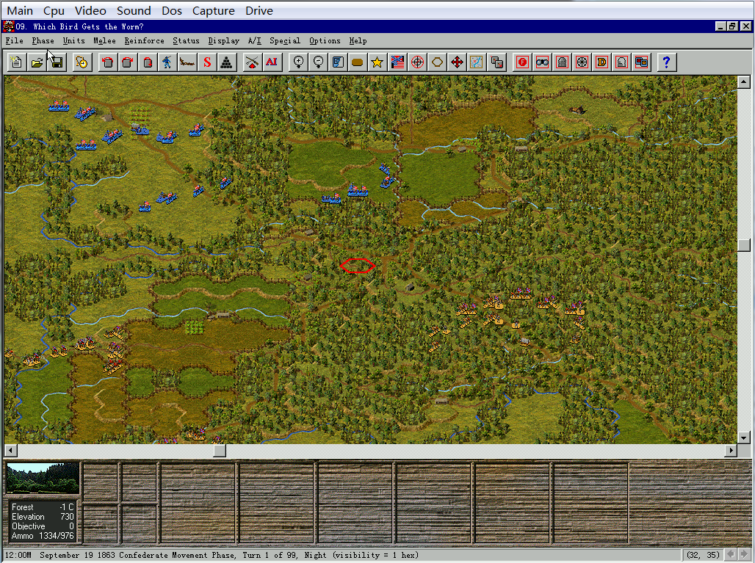This screenshot has width=755, height=563.
Task: Click the gold star toolbar icon
Action: click(377, 62)
